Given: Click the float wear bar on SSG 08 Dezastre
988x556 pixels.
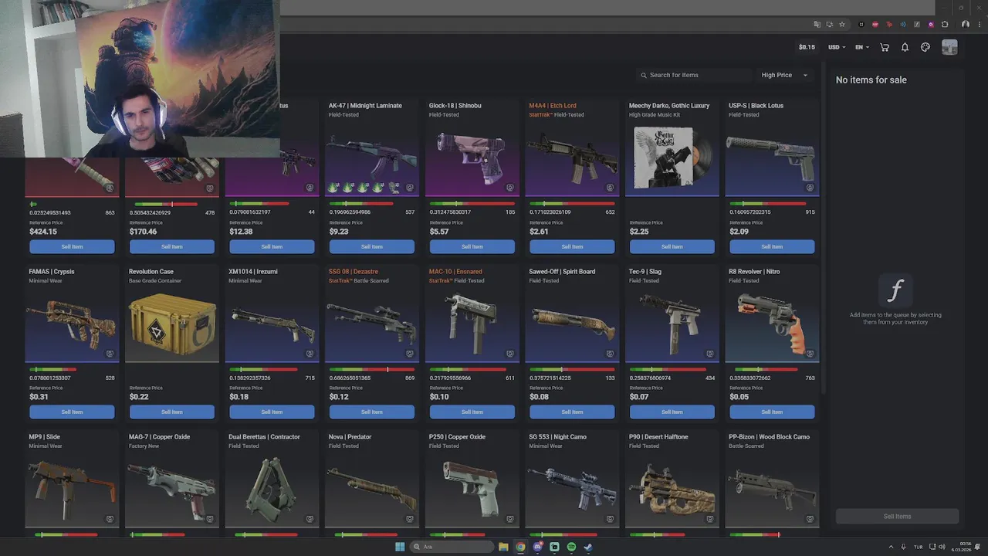Looking at the screenshot, I should coord(372,369).
